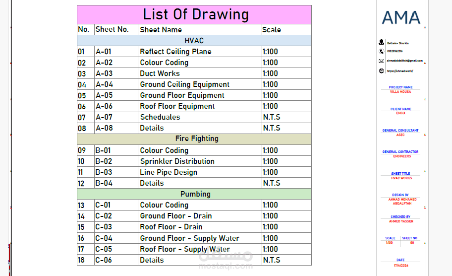Click the envelope email icon

point(382,61)
